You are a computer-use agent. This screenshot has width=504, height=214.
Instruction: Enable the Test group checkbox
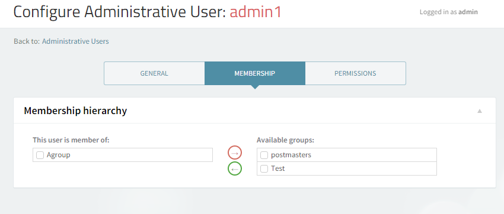[264, 168]
